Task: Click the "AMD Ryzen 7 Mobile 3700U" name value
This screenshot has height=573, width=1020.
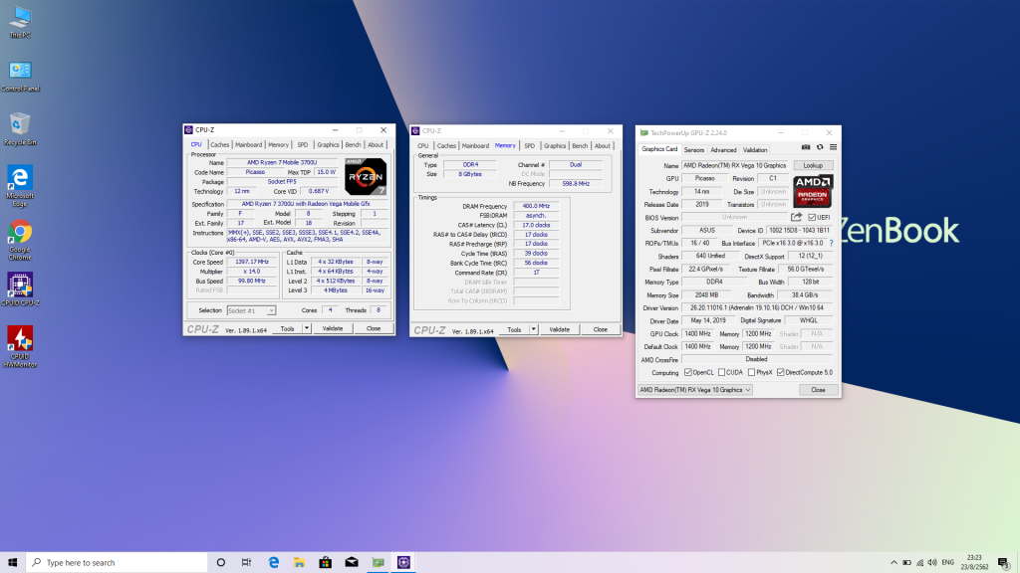Action: (282, 162)
